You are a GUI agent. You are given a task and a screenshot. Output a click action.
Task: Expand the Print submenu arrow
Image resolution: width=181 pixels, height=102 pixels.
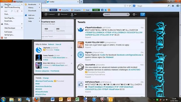tap(22, 24)
